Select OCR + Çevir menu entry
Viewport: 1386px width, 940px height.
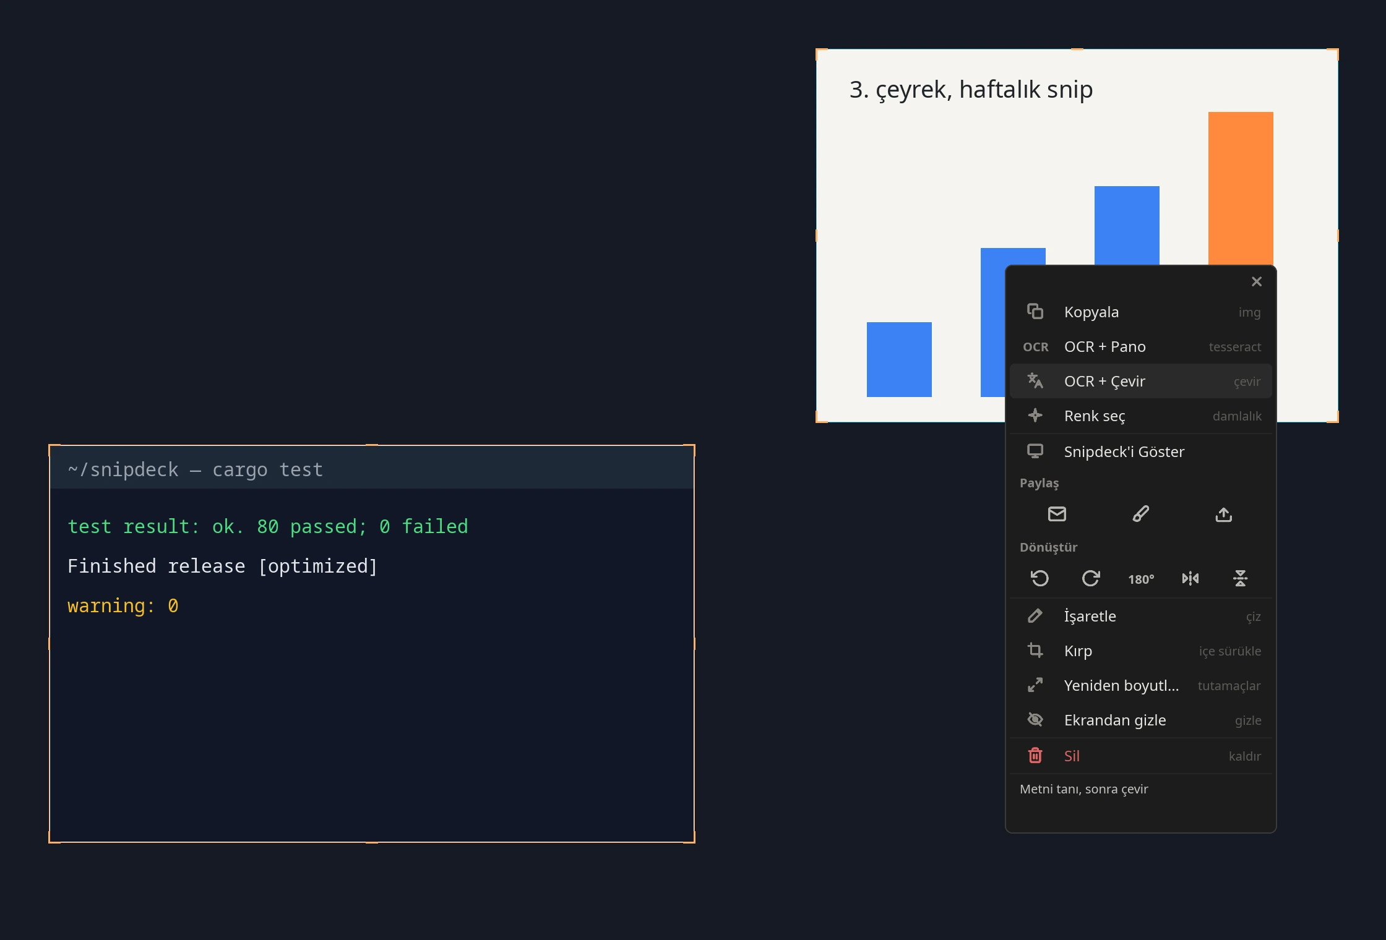[1140, 381]
